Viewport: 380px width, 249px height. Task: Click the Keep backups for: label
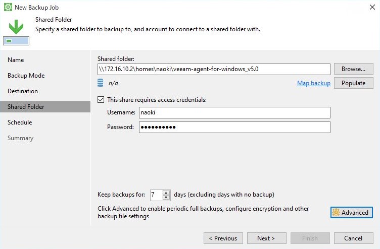121,195
